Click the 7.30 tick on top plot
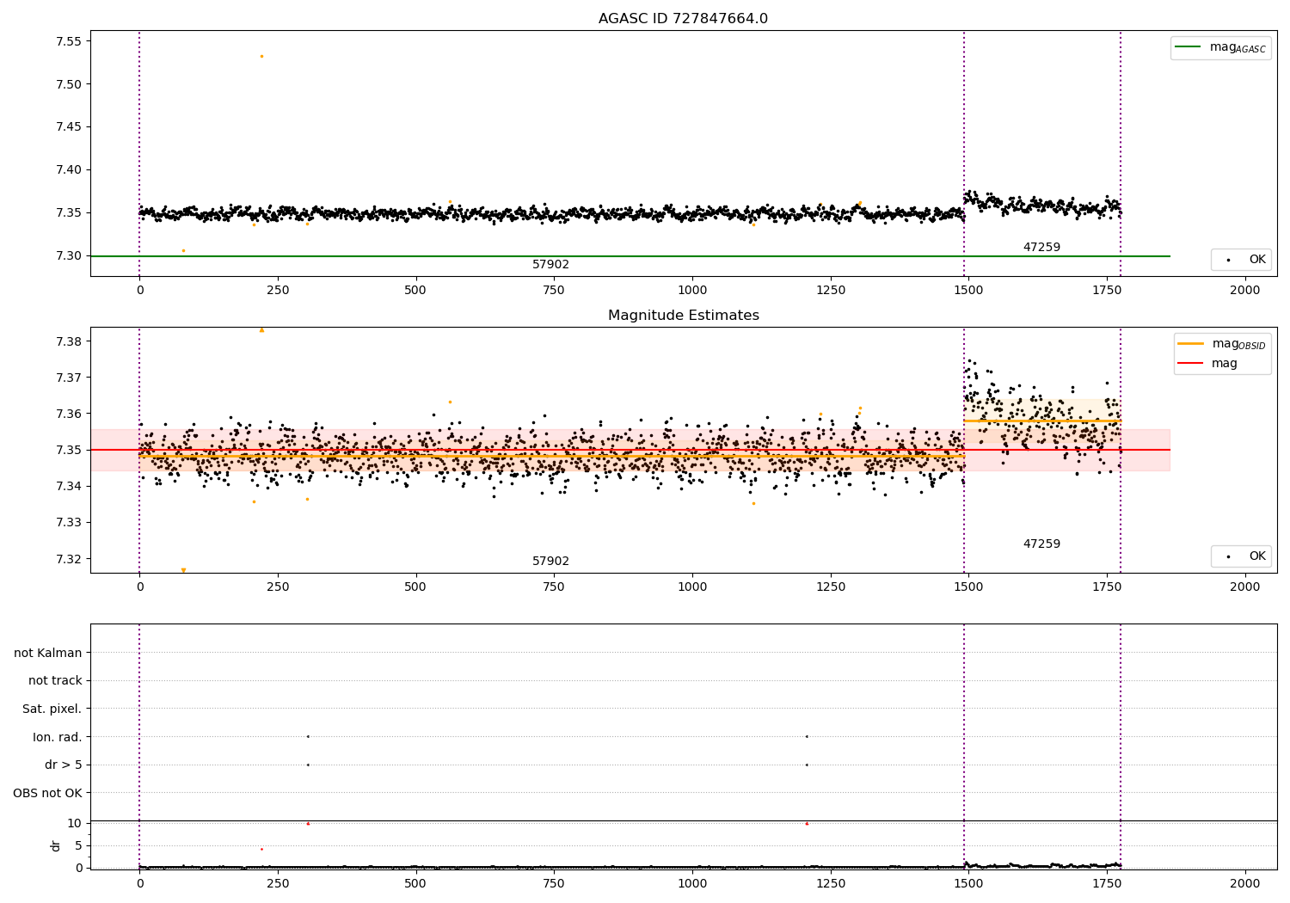The width and height of the screenshot is (1290, 903). tap(67, 256)
